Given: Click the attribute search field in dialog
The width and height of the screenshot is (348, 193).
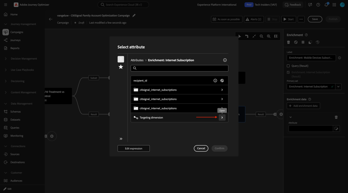Looking at the screenshot, I should coord(179,68).
